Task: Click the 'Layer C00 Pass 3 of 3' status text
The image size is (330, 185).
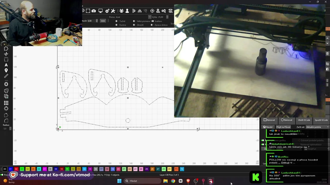Action: [x=169, y=175]
